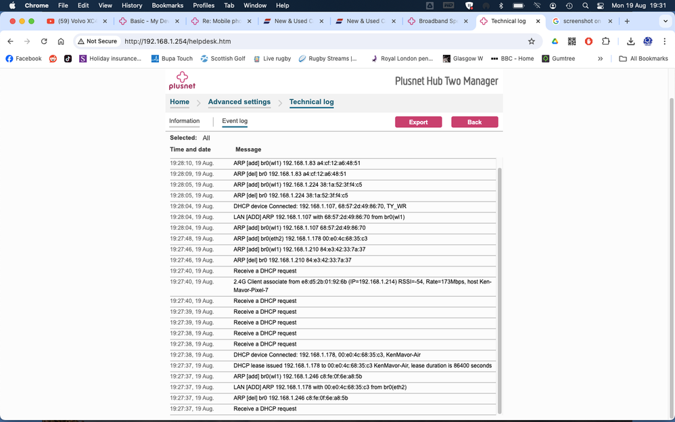The width and height of the screenshot is (675, 422).
Task: Open the Chrome three-dot menu
Action: (664, 41)
